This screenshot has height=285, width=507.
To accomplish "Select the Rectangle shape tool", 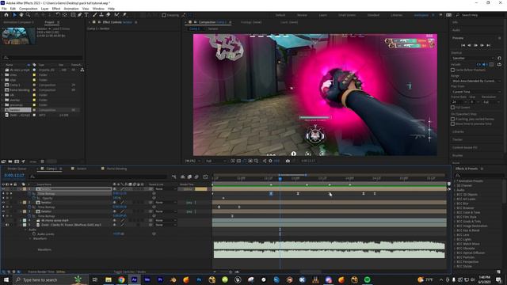I will [73, 15].
